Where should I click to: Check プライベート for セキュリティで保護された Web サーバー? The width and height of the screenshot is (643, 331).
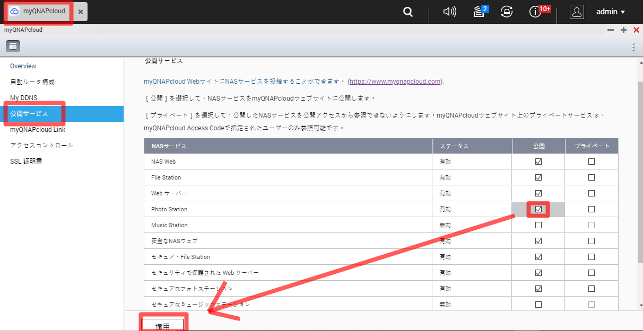[592, 273]
